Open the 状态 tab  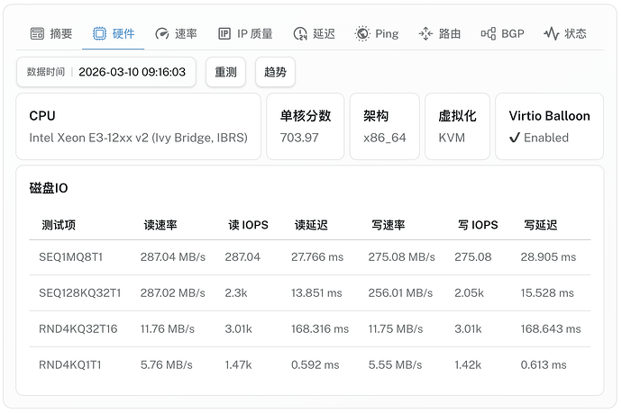565,33
